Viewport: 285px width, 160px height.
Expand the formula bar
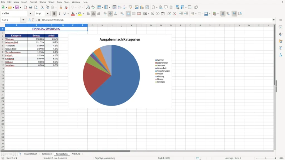273,20
